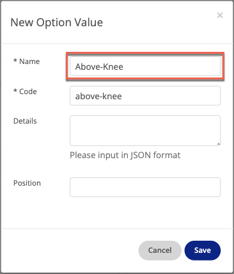
Task: Click the empty footer area left of Cancel
Action: [69, 250]
